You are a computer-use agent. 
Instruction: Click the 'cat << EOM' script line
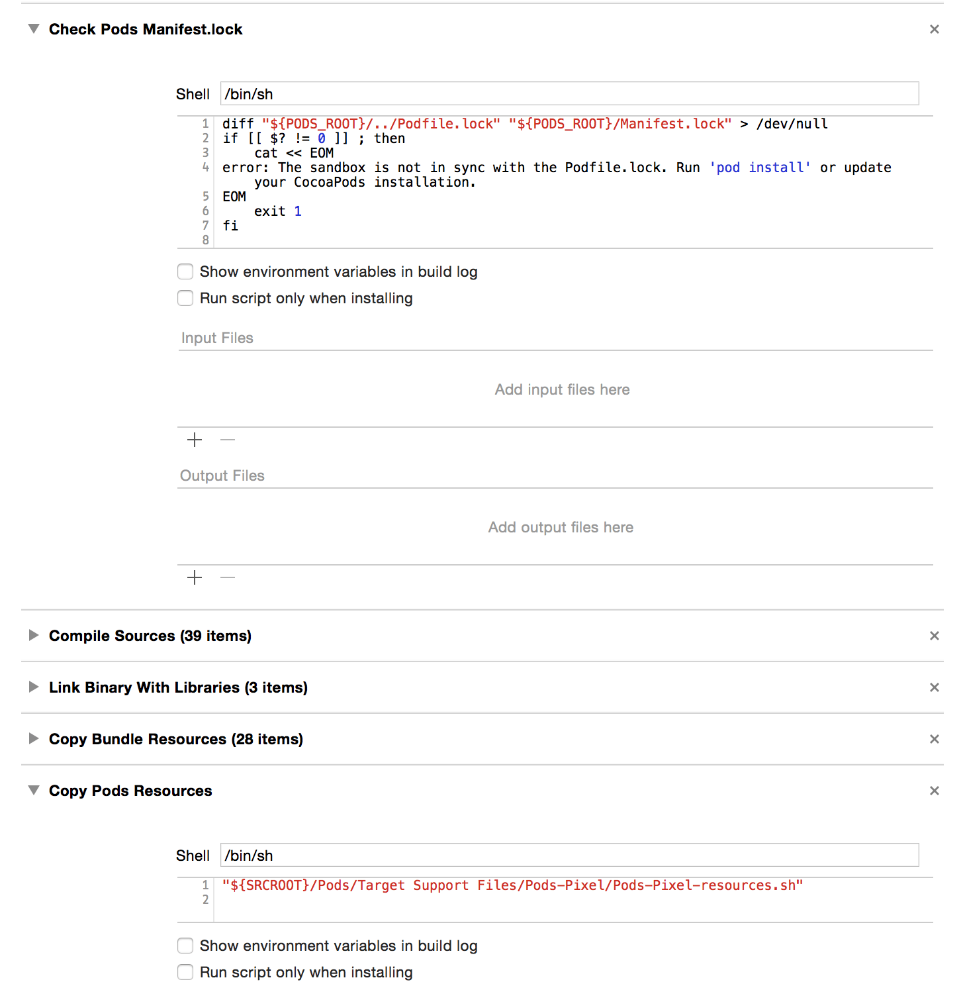tap(294, 153)
